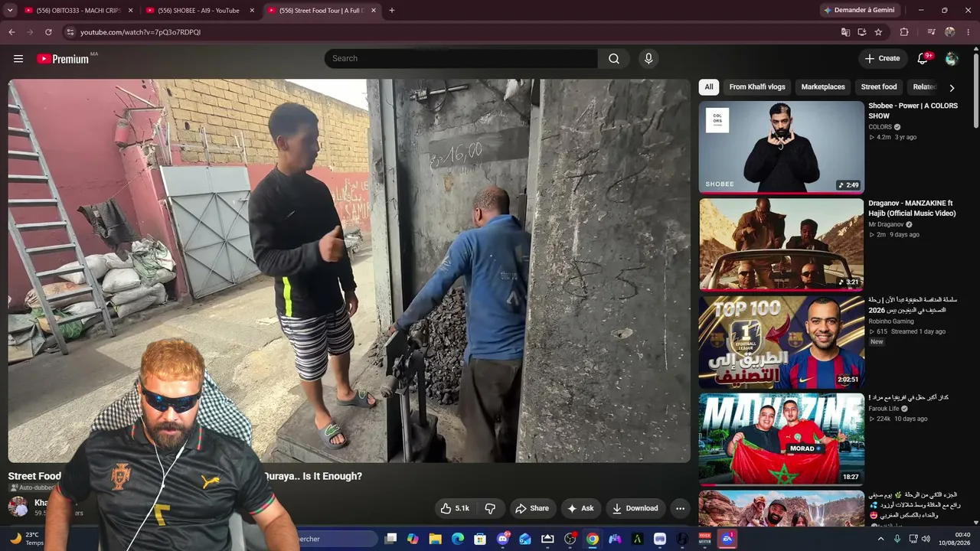
Task: Click the address bar URL
Action: [140, 32]
